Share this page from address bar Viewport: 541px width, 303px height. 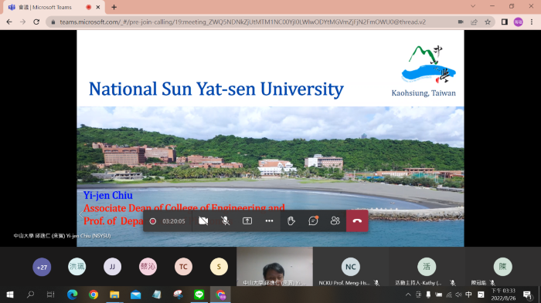point(474,22)
